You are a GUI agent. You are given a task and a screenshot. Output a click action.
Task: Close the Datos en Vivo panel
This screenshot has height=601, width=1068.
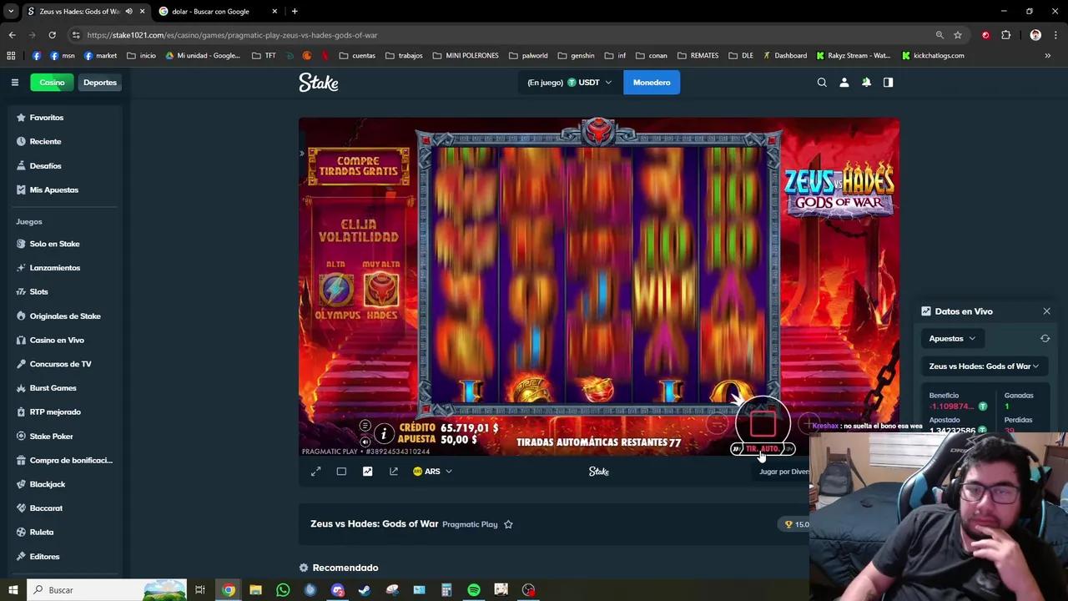pyautogui.click(x=1046, y=311)
